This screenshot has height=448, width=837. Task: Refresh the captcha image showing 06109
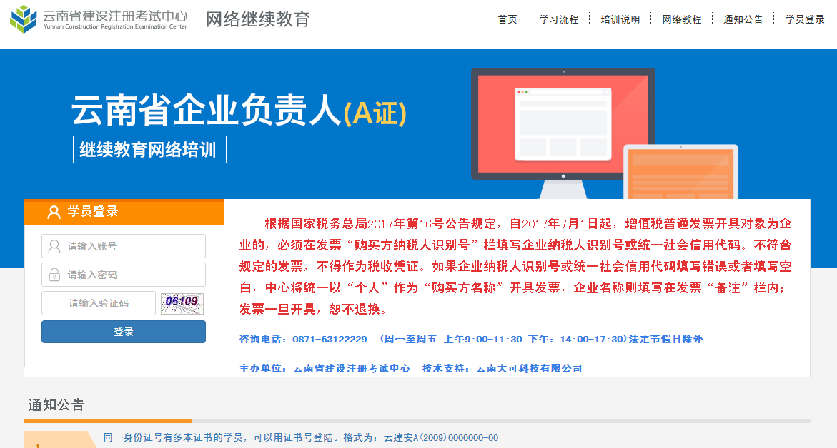182,302
